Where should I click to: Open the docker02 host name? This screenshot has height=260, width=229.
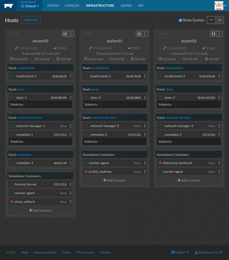tap(189, 41)
